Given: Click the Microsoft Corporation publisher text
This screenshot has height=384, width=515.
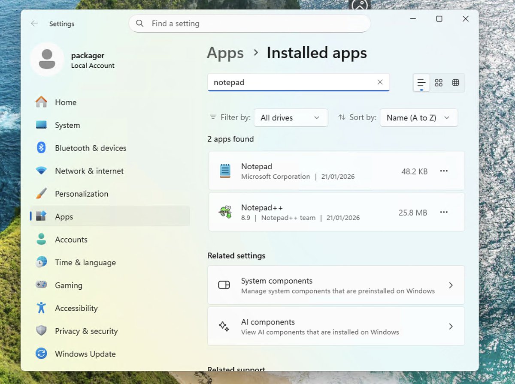Looking at the screenshot, I should (276, 177).
